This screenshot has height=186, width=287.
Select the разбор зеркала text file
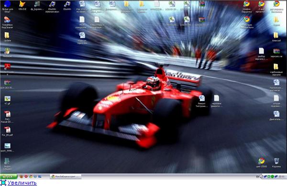coord(261,54)
